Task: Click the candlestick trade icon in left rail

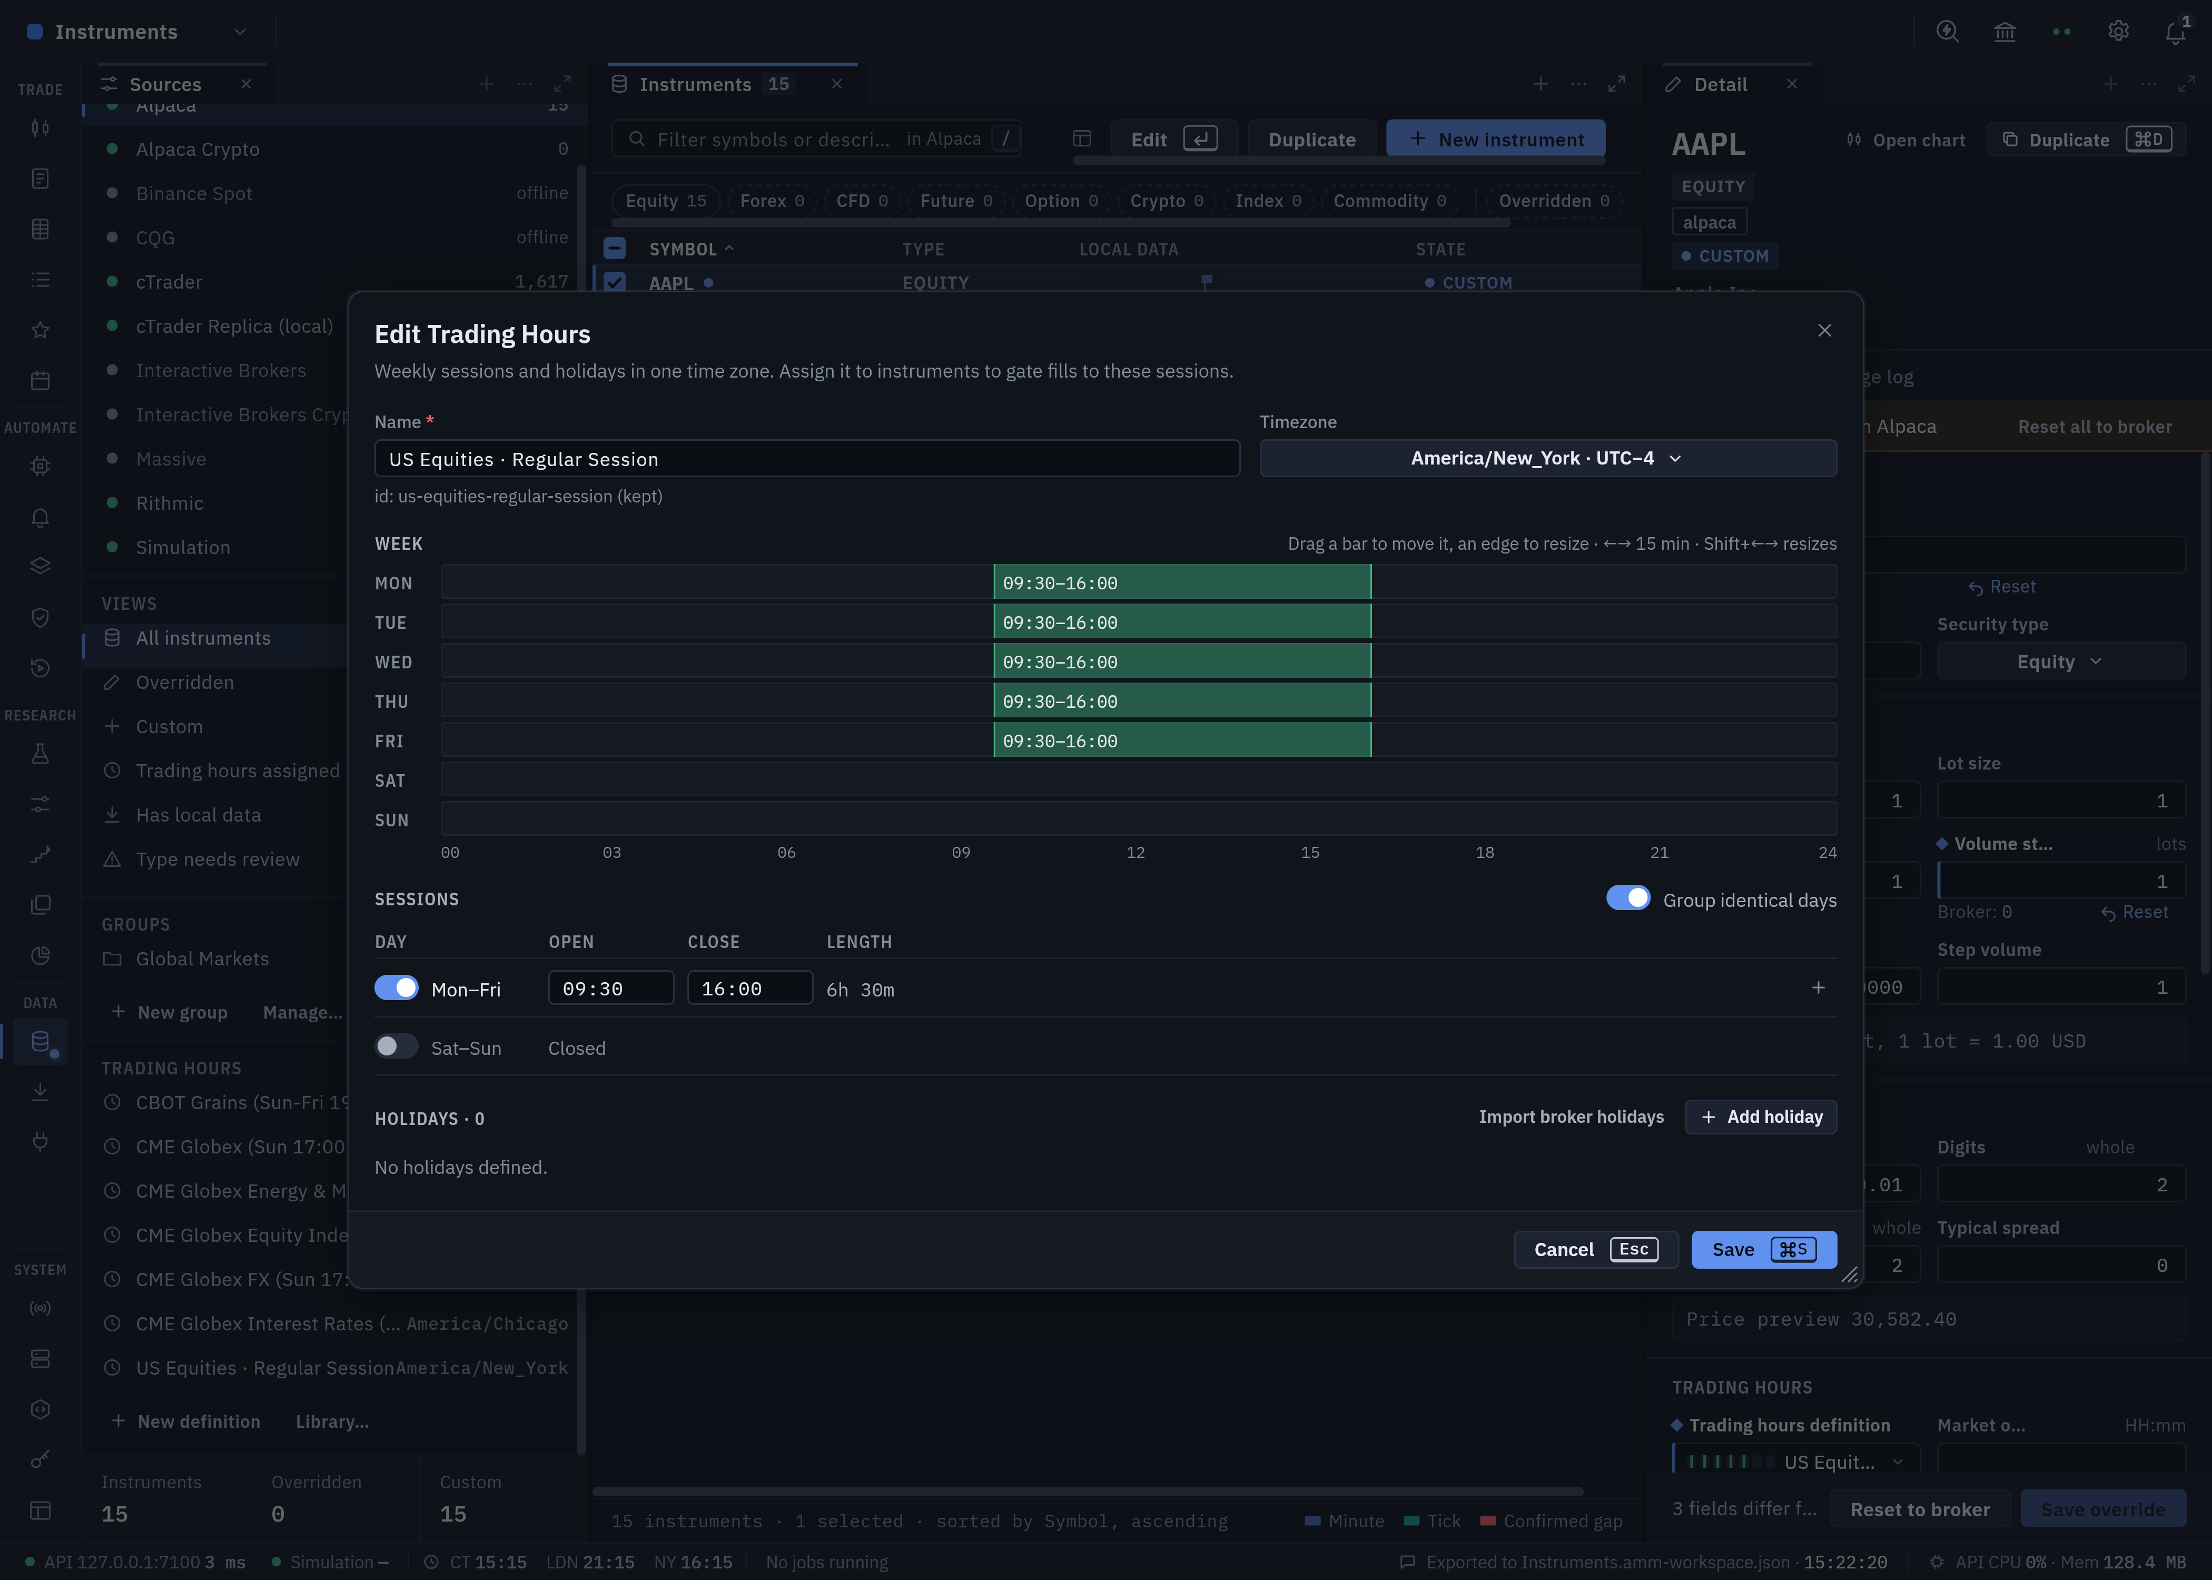Action: tap(40, 127)
